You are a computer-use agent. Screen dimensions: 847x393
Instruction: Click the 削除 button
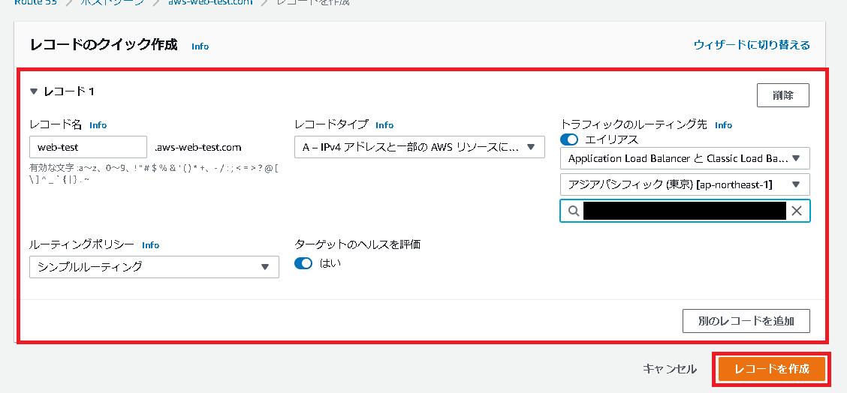click(782, 95)
